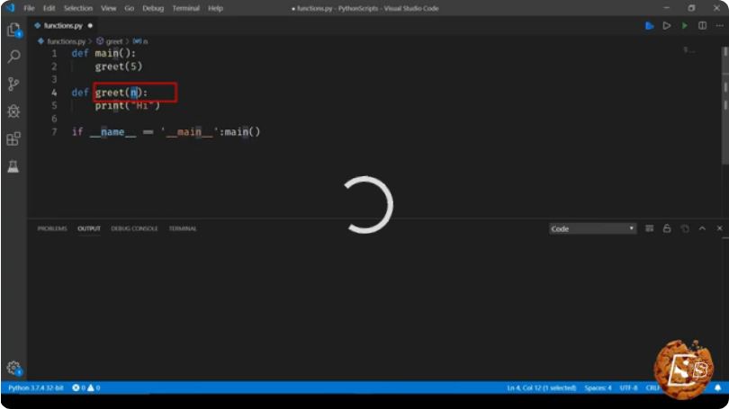Image resolution: width=729 pixels, height=409 pixels.
Task: Toggle the output scroll lock icon
Action: pos(667,228)
